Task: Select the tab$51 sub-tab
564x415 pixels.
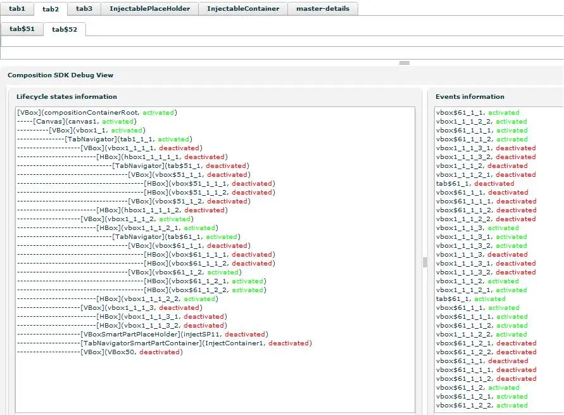Action: click(x=22, y=29)
